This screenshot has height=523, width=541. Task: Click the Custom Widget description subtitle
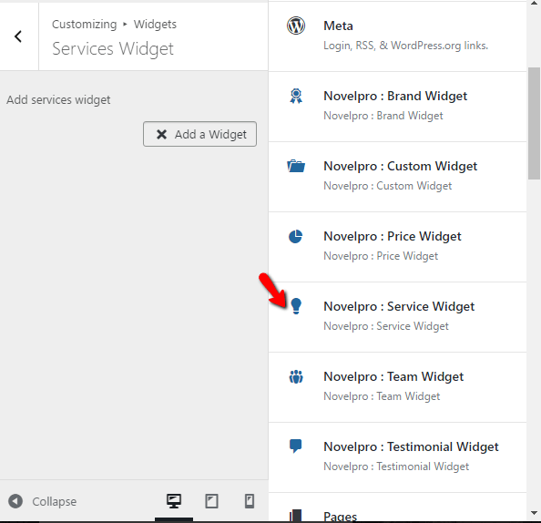click(387, 186)
